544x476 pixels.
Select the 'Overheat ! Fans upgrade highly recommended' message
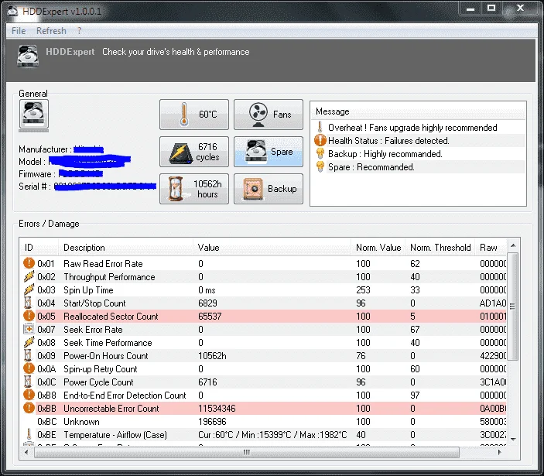click(x=412, y=128)
